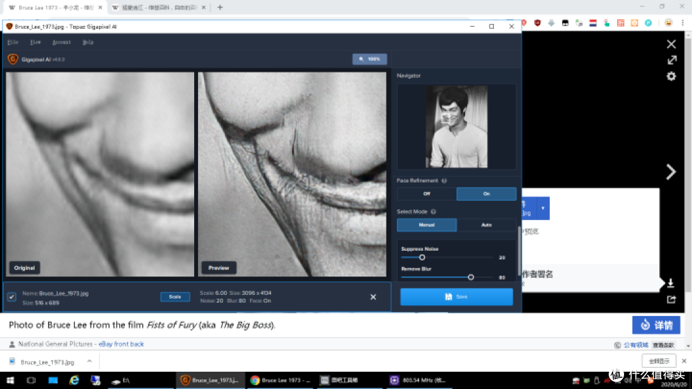Switch to the 803.54 MHz taskbar app
The image size is (692, 389).
(x=418, y=380)
